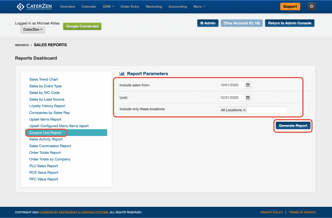Viewport: 332px width, 218px height.
Task: Open Sales by SIC Code report
Action: tap(44, 93)
